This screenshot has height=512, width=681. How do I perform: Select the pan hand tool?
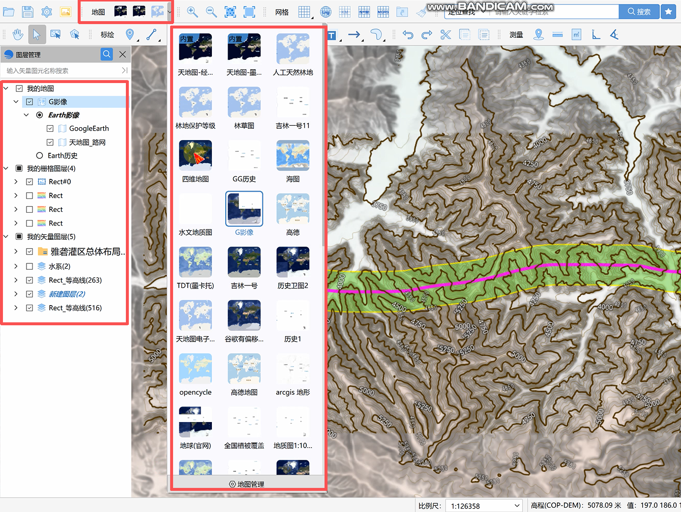point(18,34)
